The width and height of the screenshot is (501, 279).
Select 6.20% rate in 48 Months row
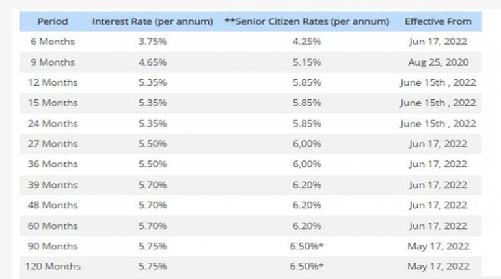click(306, 205)
